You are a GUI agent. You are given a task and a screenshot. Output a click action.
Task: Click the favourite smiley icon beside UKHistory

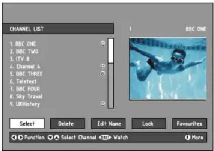(x=103, y=104)
